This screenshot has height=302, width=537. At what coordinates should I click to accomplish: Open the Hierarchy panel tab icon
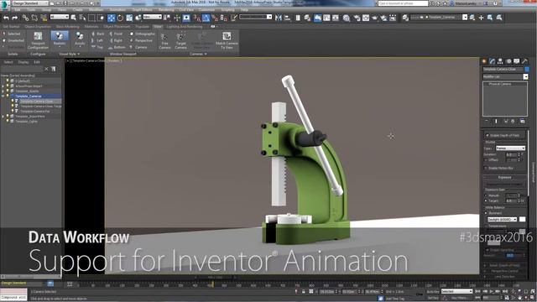click(500, 61)
